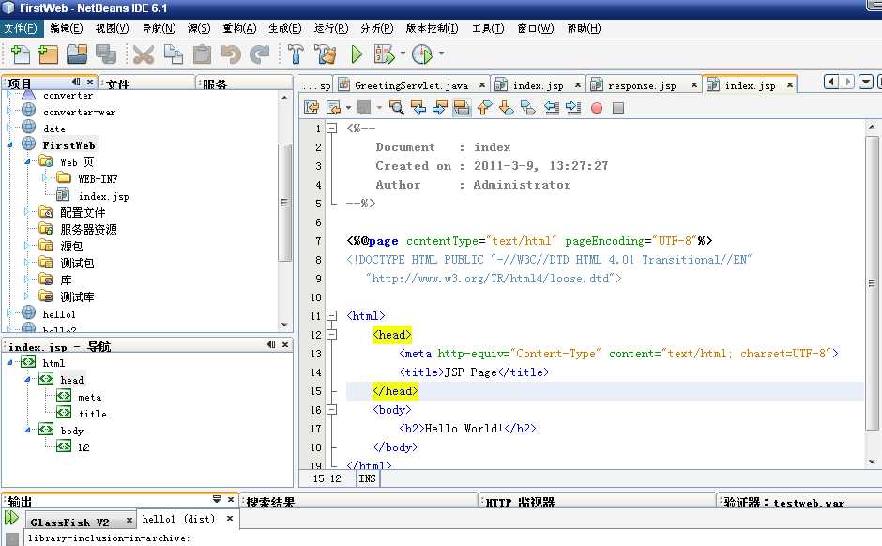The height and width of the screenshot is (546, 882).
Task: Click the Previous Bookmark up-arrow icon
Action: click(x=484, y=107)
